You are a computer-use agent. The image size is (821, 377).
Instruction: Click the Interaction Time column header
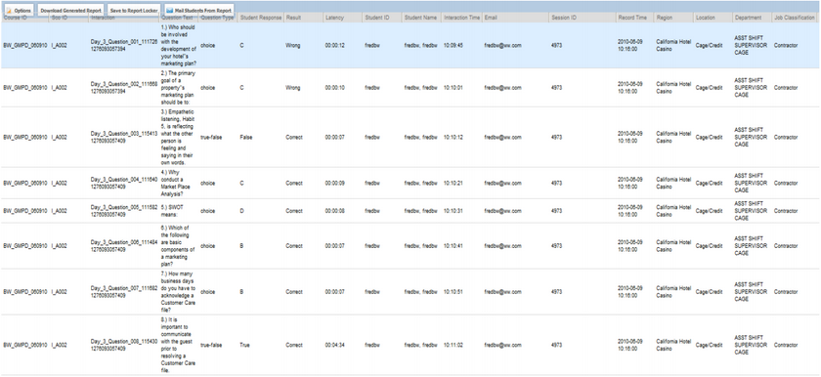coord(461,18)
